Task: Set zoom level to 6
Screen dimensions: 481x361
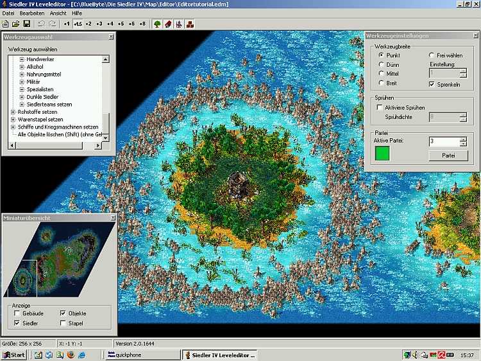Action: [131, 24]
